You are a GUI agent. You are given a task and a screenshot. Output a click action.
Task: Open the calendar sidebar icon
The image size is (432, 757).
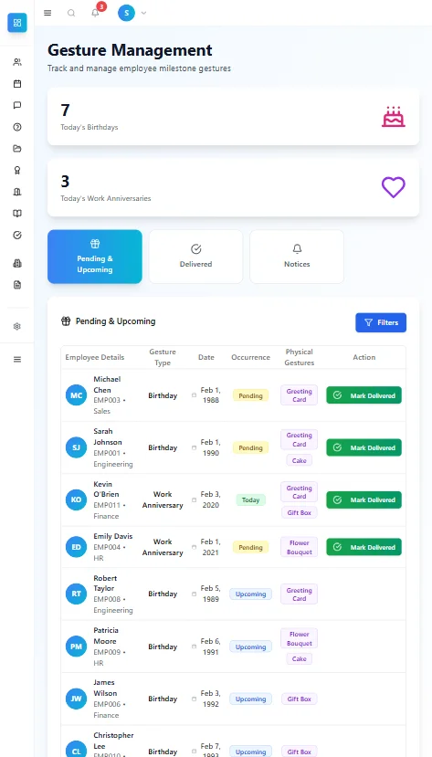click(16, 83)
